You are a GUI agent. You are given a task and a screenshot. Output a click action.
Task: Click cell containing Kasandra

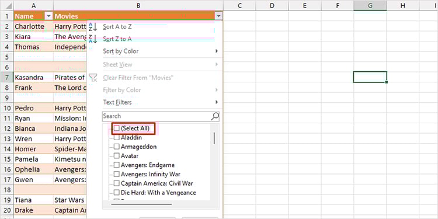click(33, 77)
